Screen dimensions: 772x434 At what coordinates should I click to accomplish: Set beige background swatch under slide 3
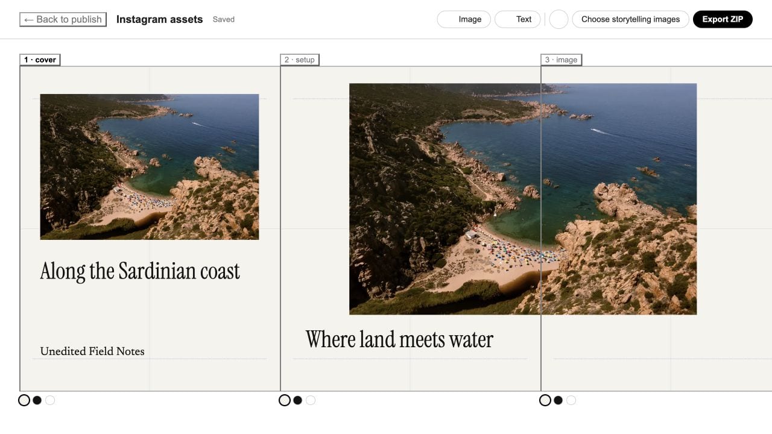545,400
